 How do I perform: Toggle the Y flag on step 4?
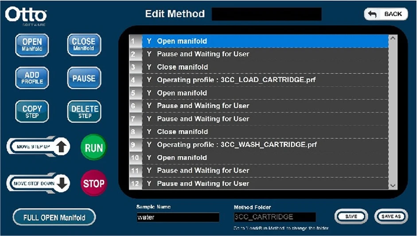149,80
